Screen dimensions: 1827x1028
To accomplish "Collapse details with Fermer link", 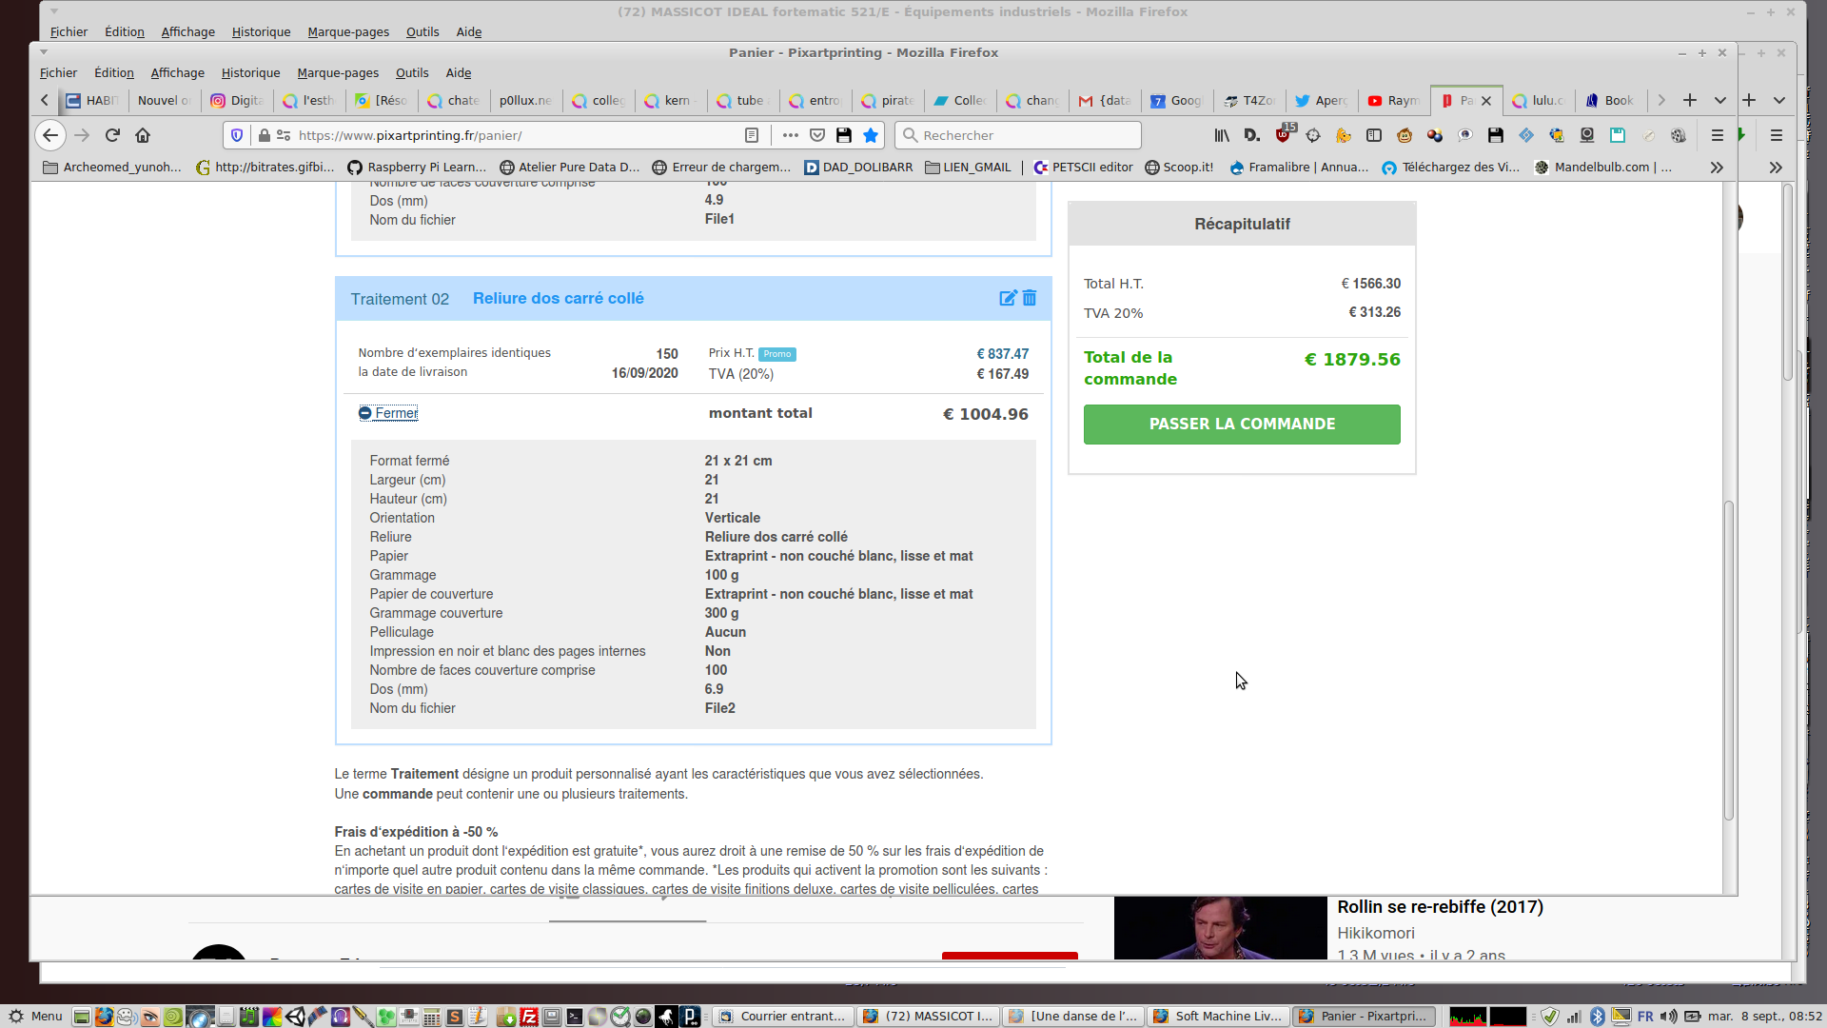I will 396,413.
